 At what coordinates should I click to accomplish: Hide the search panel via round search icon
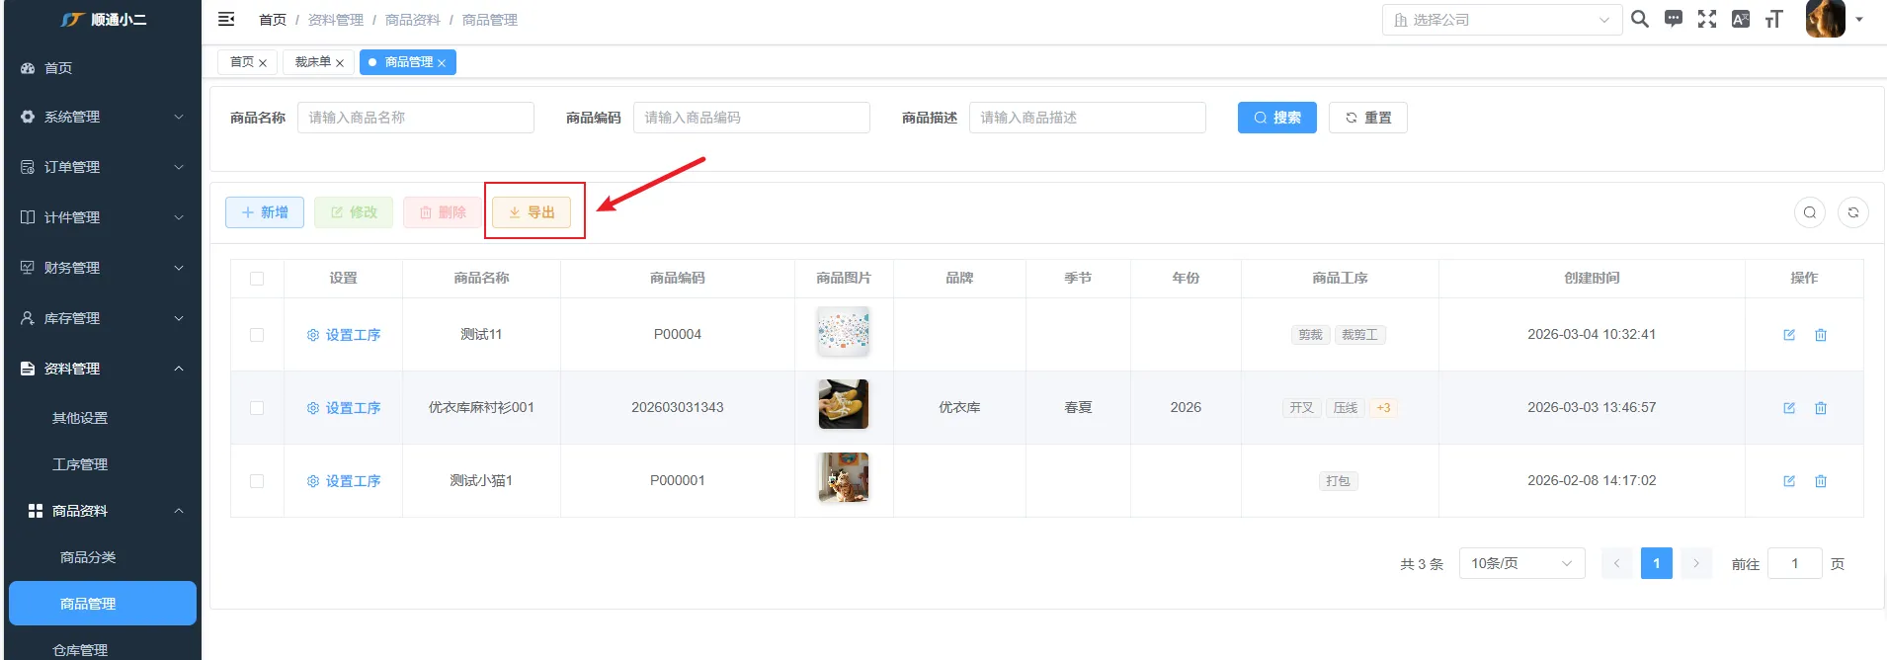coord(1809,212)
